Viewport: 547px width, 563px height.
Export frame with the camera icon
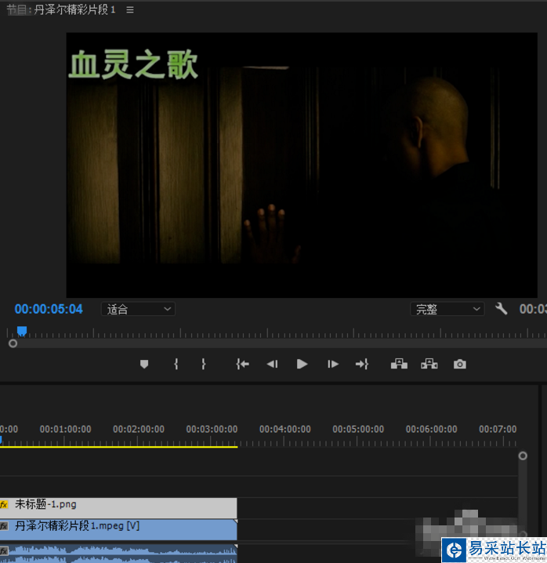[460, 364]
